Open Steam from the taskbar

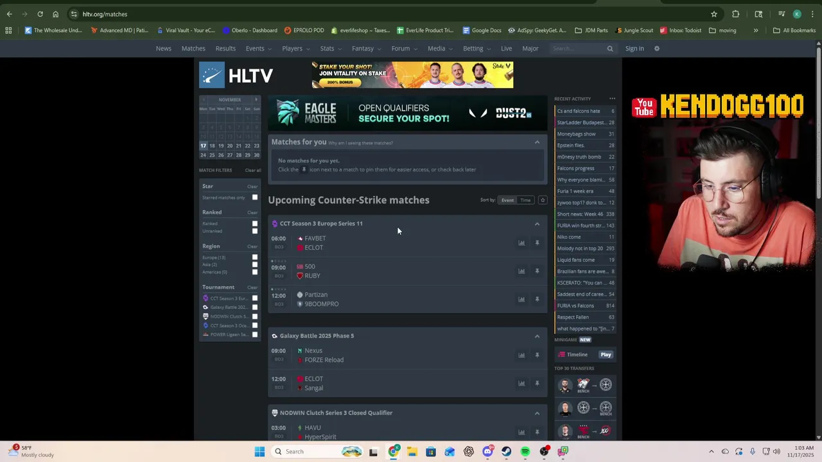(506, 452)
